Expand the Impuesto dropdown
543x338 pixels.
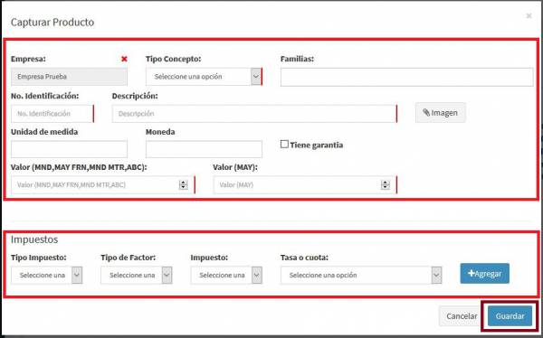(226, 276)
